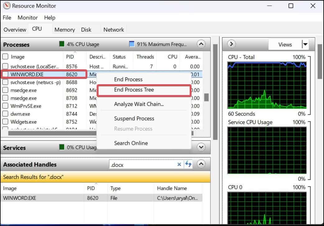
Task: Check the WmiPrvSE.exe checkbox
Action: (5, 106)
